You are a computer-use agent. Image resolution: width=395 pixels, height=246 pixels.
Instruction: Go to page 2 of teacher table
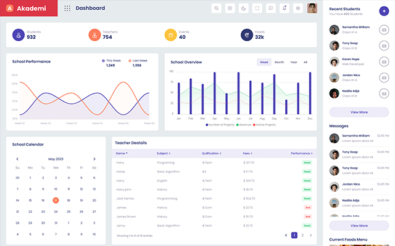click(302, 235)
